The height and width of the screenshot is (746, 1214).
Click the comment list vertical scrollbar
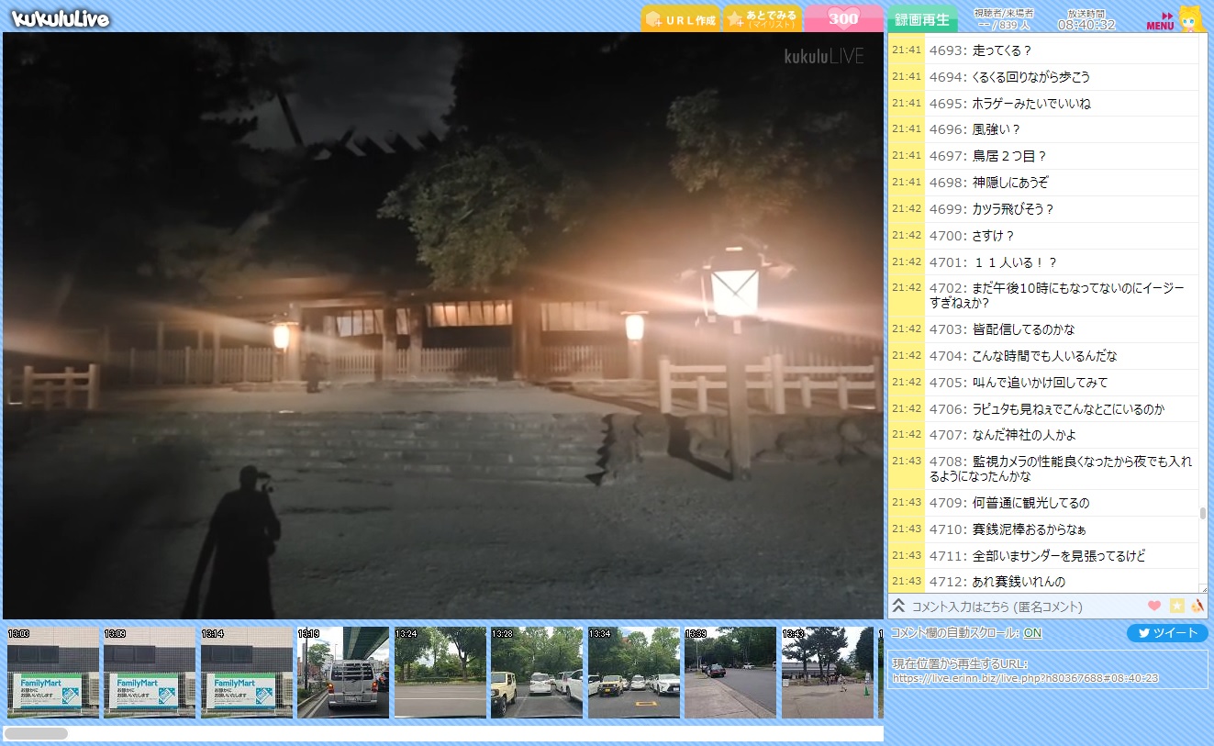[x=1203, y=513]
